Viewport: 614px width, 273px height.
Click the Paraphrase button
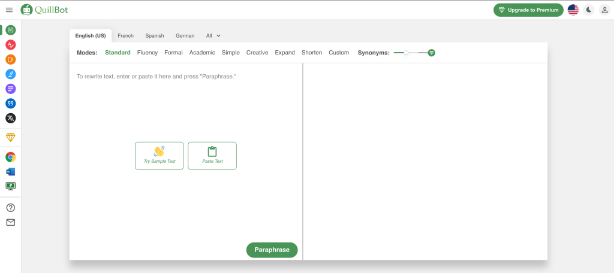point(272,250)
